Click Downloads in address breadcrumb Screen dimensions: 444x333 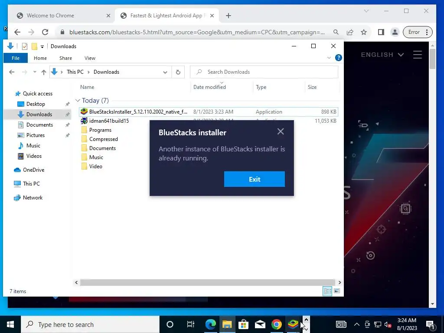point(106,72)
